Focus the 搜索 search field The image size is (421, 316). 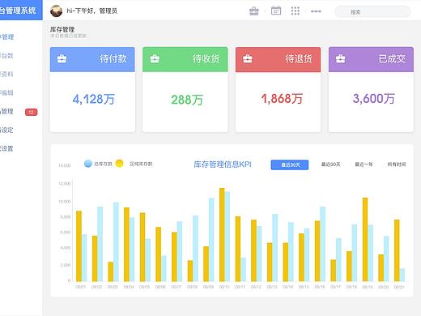[x=372, y=12]
